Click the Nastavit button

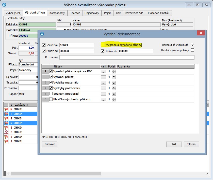tap(50, 144)
